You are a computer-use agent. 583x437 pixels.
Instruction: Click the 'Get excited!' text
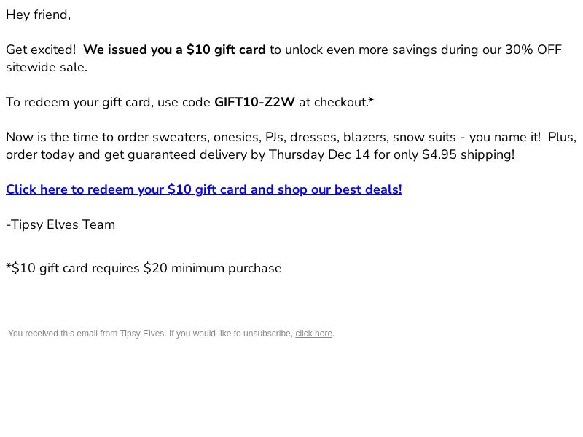point(41,50)
